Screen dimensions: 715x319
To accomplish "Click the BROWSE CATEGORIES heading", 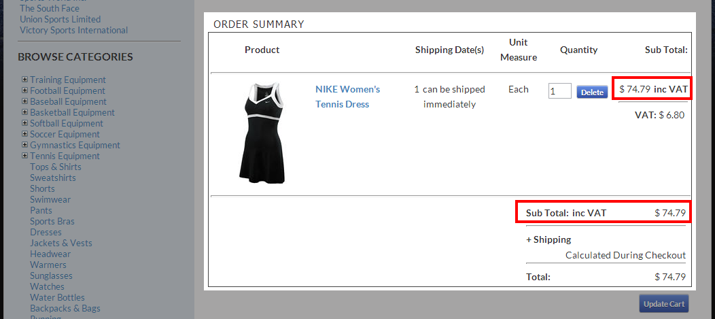I will pyautogui.click(x=75, y=57).
